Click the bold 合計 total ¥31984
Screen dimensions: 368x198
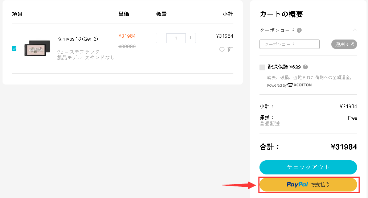[344, 147]
